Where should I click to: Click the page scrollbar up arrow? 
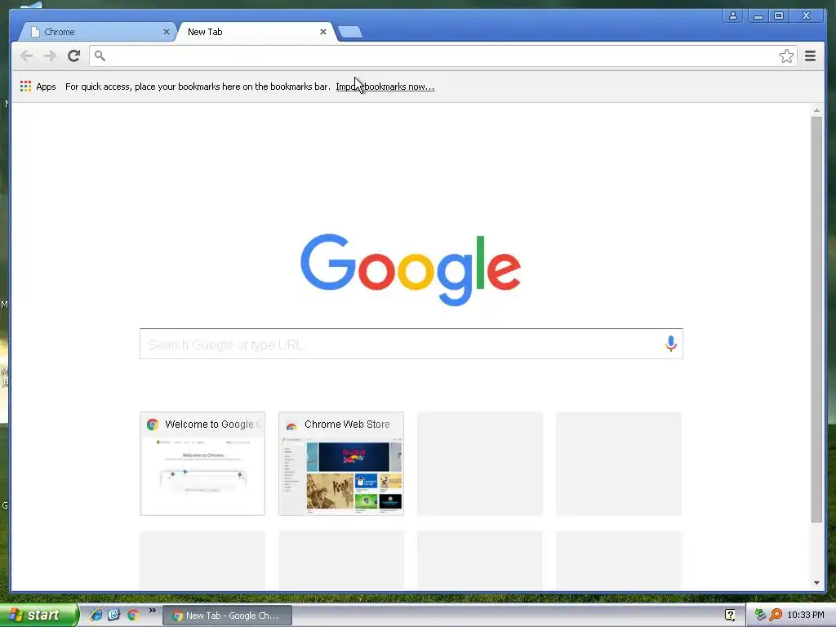coord(816,110)
